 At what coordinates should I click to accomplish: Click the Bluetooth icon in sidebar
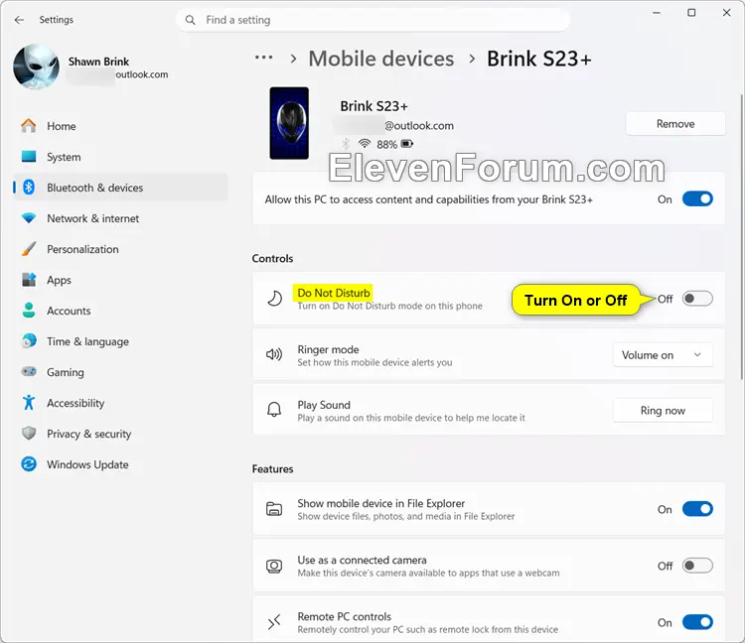click(x=29, y=188)
